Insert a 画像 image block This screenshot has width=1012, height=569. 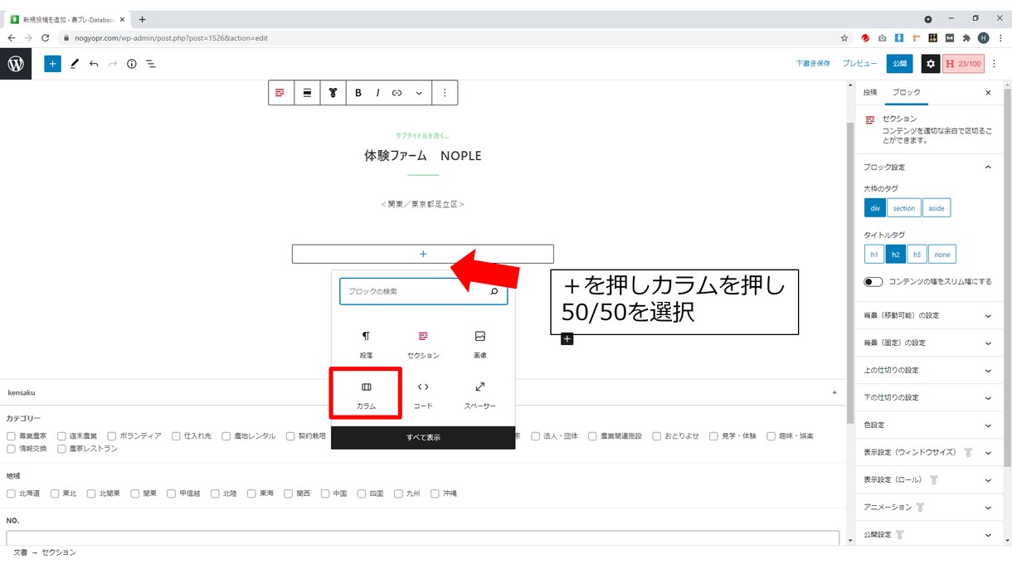click(479, 344)
